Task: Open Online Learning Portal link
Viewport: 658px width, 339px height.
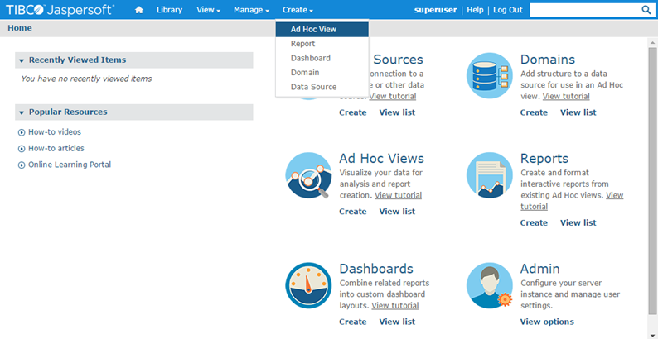Action: coord(70,165)
